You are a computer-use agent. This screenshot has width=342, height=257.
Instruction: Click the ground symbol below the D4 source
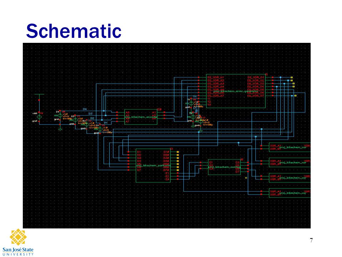pyautogui.click(x=60, y=130)
